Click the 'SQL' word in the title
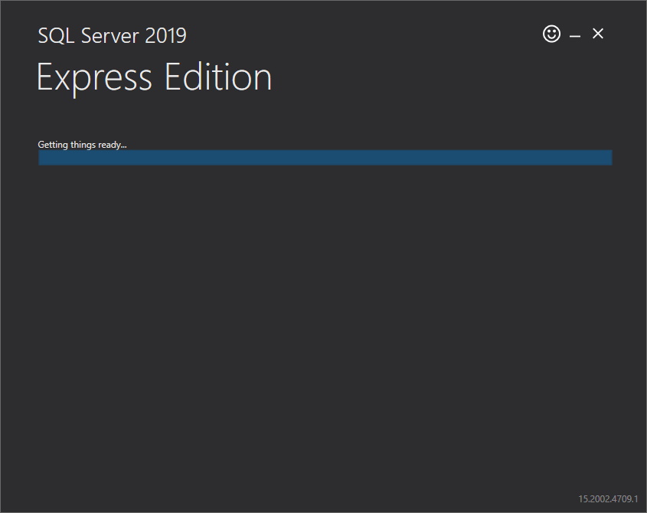 (56, 36)
